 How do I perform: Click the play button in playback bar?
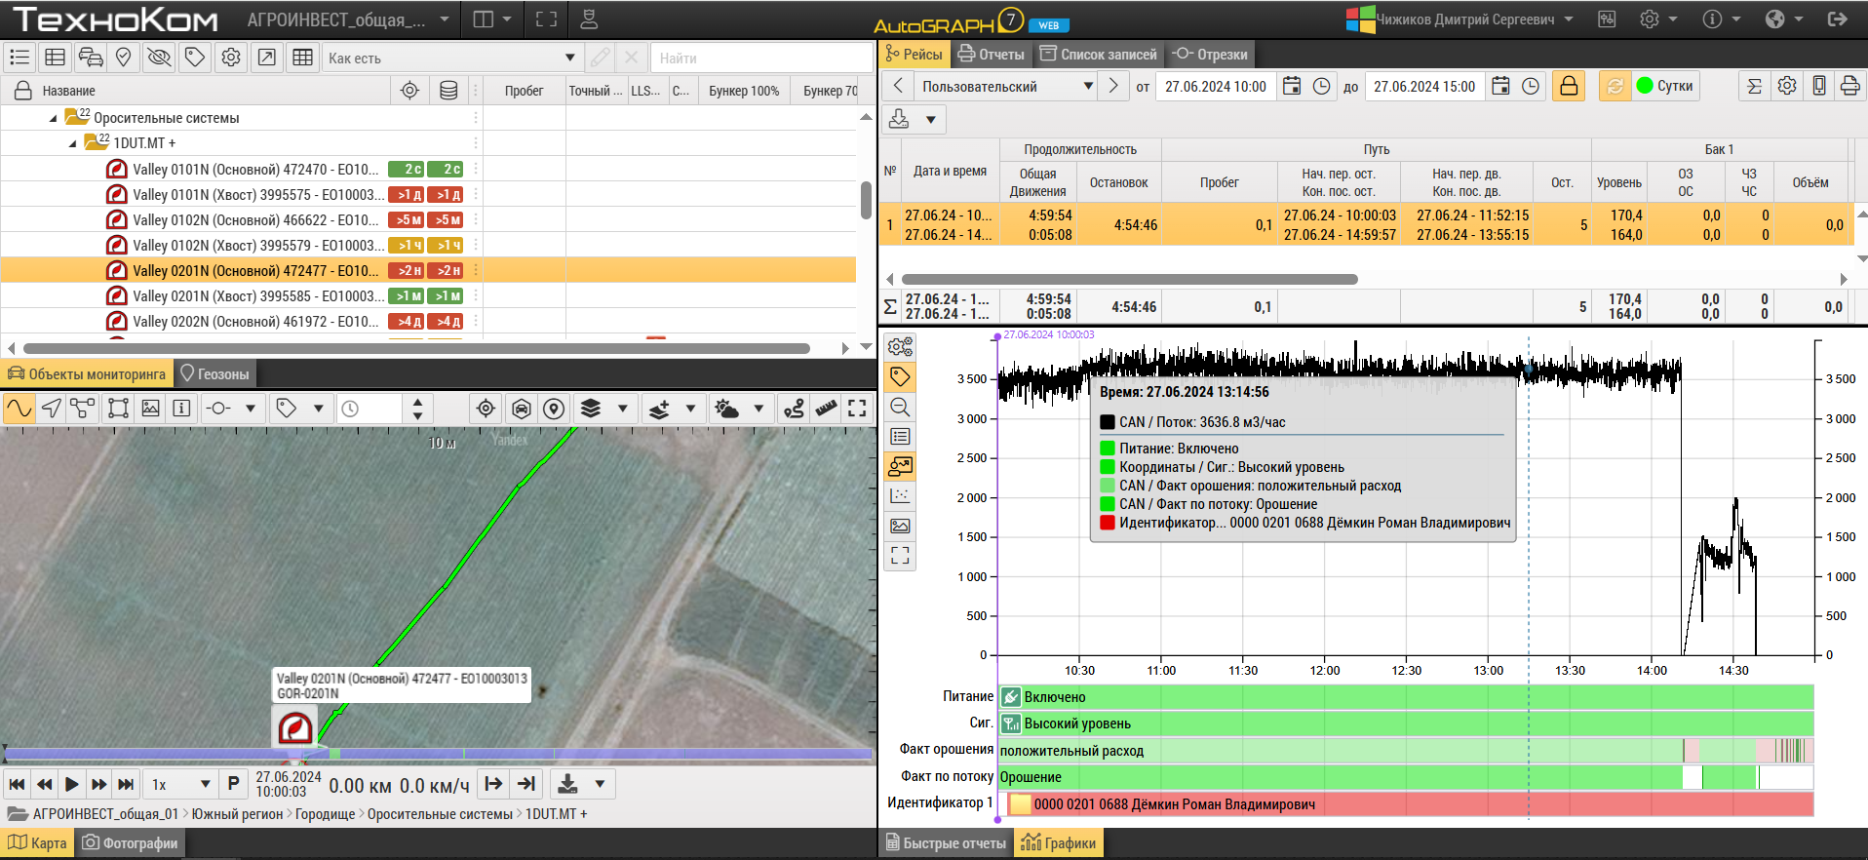71,784
